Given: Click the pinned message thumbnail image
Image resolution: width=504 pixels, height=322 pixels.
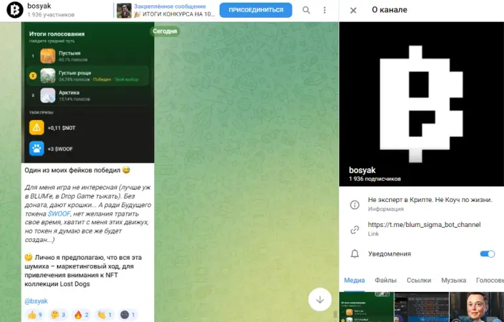Looking at the screenshot, I should [x=124, y=10].
